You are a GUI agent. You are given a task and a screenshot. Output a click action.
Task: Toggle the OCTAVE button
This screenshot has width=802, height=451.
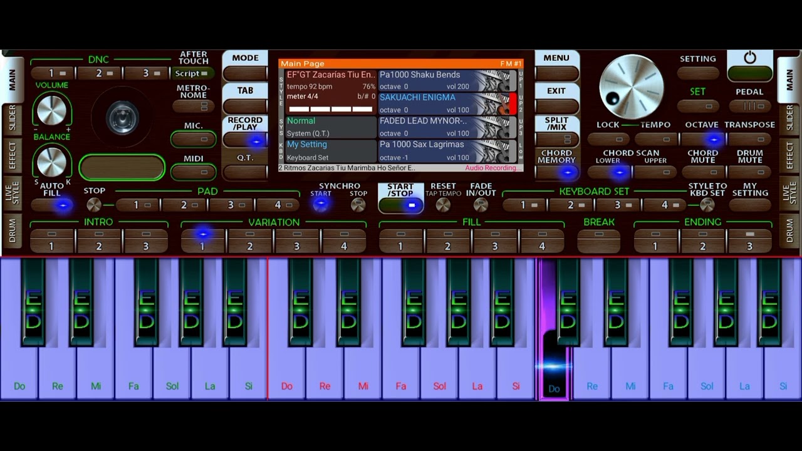[702, 139]
